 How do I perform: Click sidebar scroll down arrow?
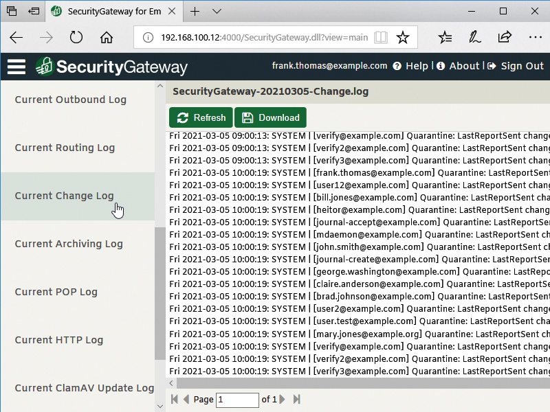click(x=160, y=407)
